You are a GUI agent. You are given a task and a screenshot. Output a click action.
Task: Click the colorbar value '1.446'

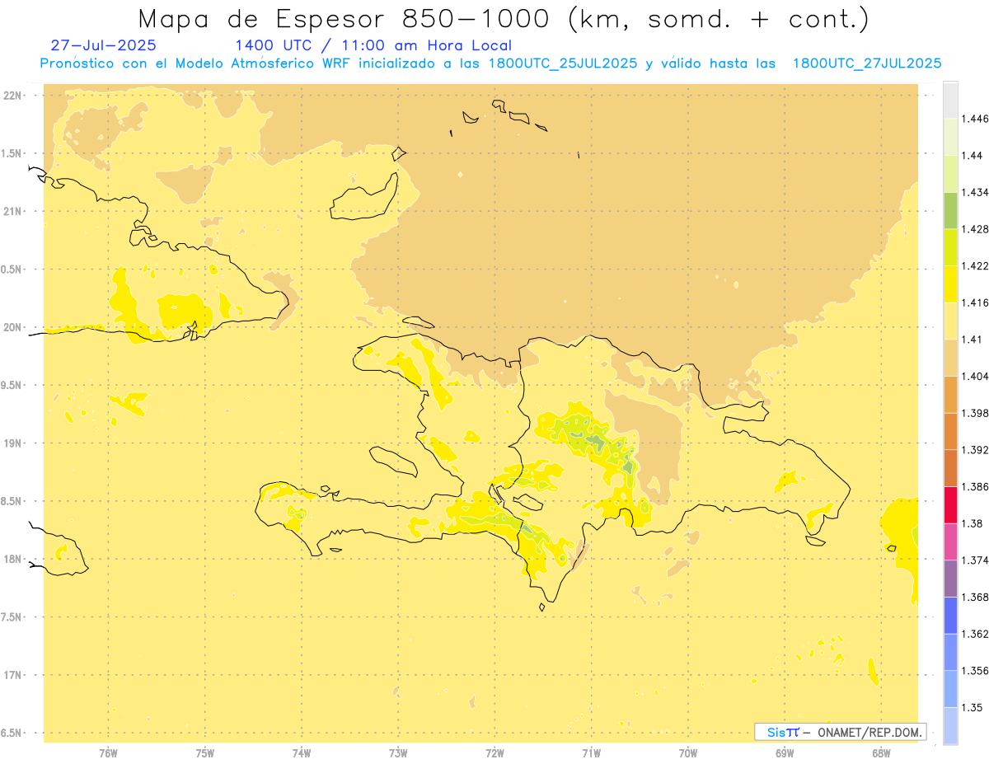click(974, 119)
